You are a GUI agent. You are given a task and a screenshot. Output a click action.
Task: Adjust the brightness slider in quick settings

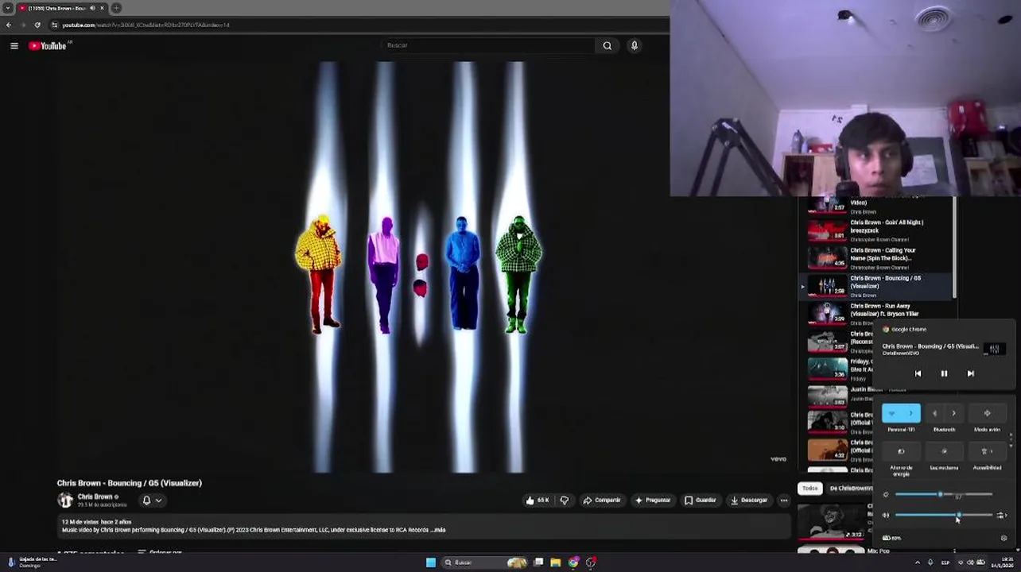[x=944, y=495]
